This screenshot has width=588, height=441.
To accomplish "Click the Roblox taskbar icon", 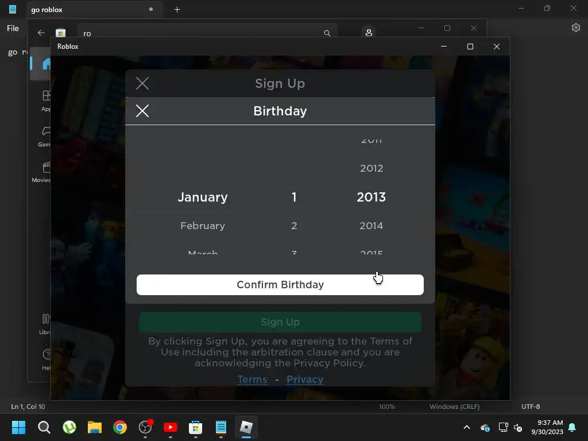I will pos(246,427).
